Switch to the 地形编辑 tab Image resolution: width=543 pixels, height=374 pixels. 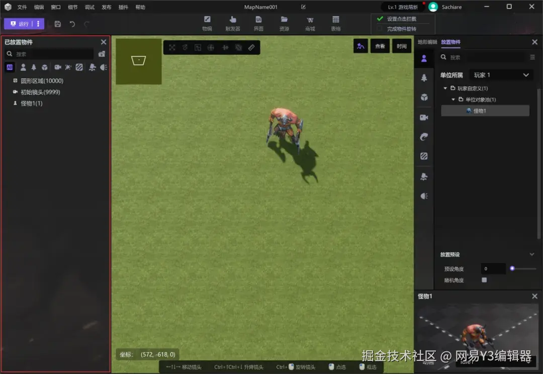pos(427,42)
